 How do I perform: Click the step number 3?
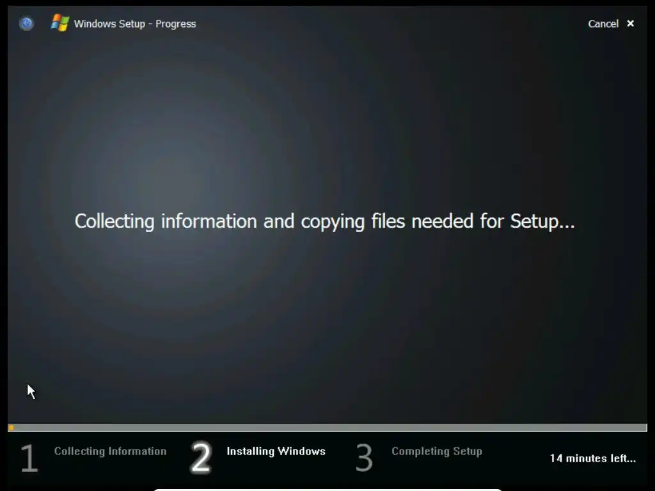coord(364,458)
